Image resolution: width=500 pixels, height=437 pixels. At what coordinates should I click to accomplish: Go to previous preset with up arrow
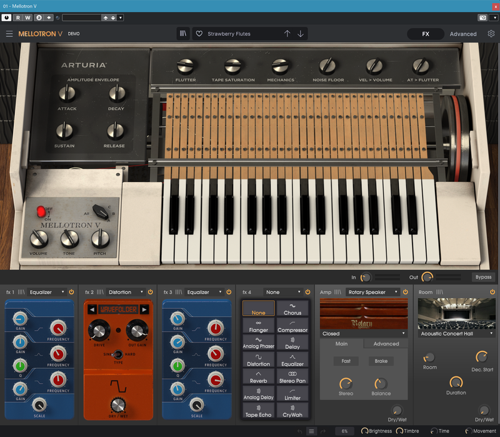pos(287,34)
